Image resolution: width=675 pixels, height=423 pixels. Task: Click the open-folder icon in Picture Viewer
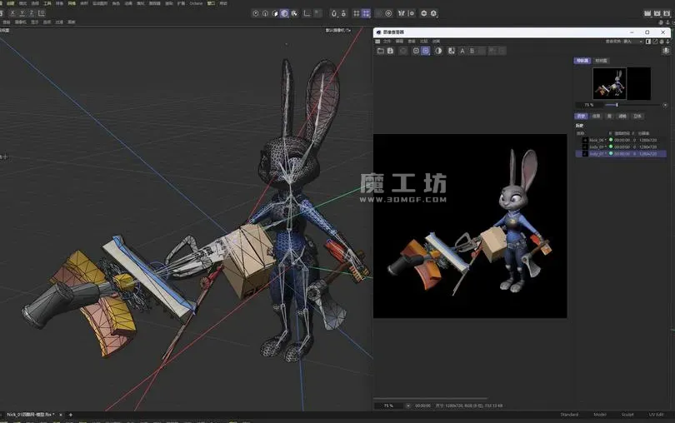(x=381, y=51)
